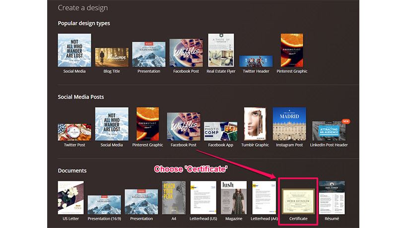Choose the Letterhead (A4) document
This screenshot has width=407, height=228.
264,198
